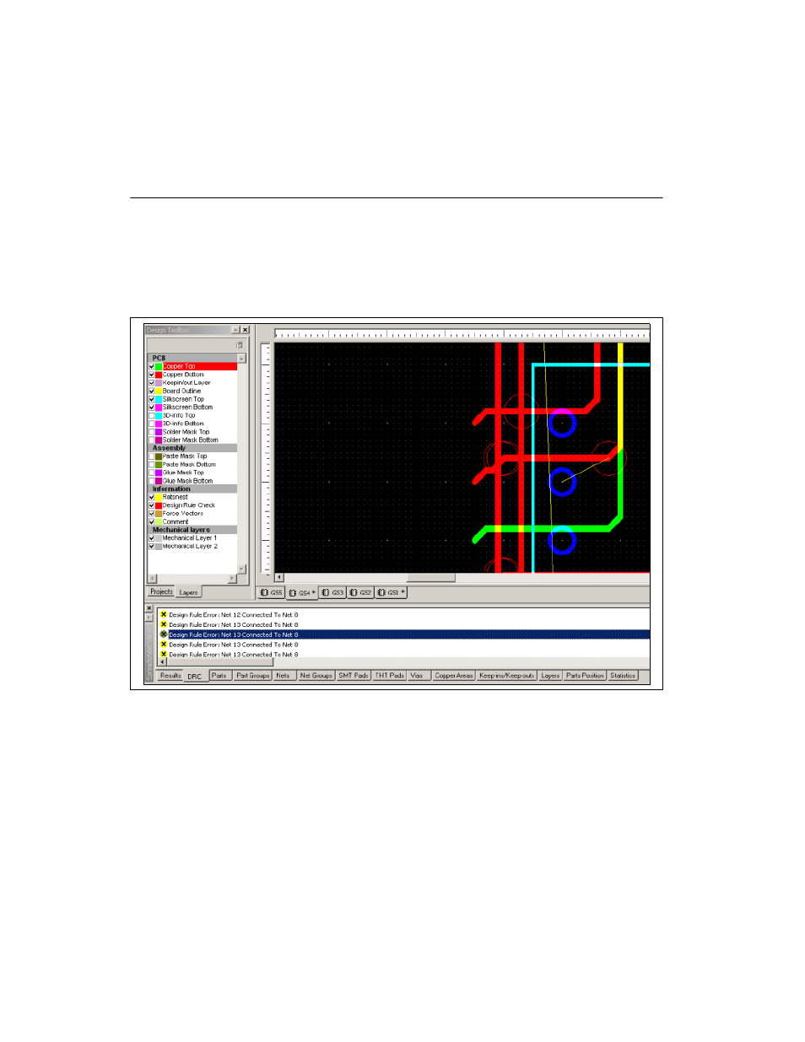Click the Design Toolbox options icon
This screenshot has width=805, height=1042.
pyautogui.click(x=240, y=345)
